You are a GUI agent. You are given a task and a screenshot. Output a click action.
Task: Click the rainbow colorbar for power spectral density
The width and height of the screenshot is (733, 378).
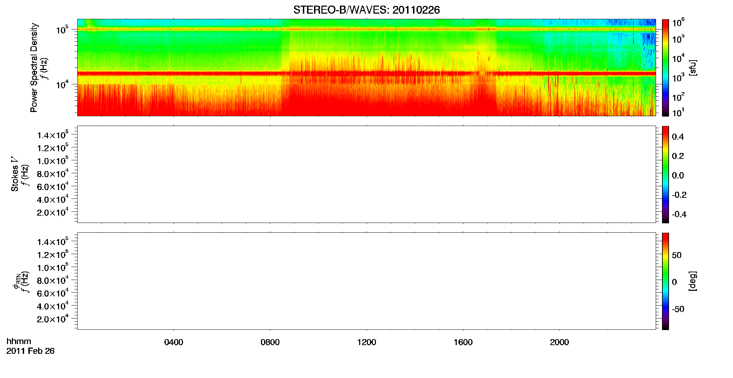coord(666,68)
